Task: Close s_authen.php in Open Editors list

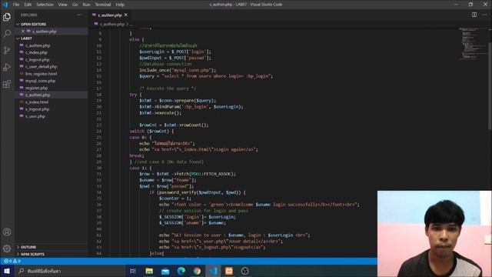Action: [23, 32]
